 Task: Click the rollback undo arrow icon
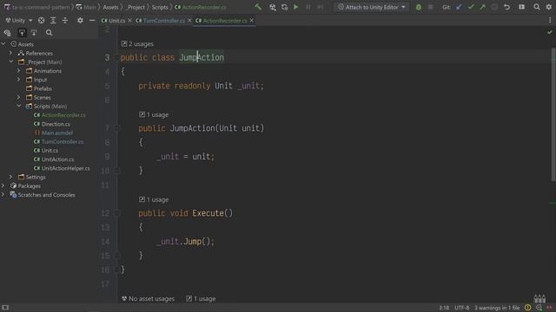(506, 7)
